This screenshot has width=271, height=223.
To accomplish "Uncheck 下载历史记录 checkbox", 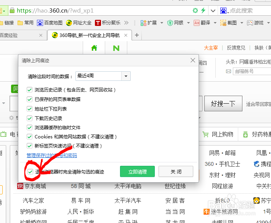I will (30, 118).
